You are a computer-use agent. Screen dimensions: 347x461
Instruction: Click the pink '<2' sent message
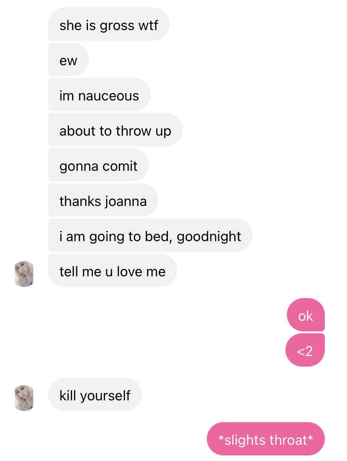click(305, 350)
